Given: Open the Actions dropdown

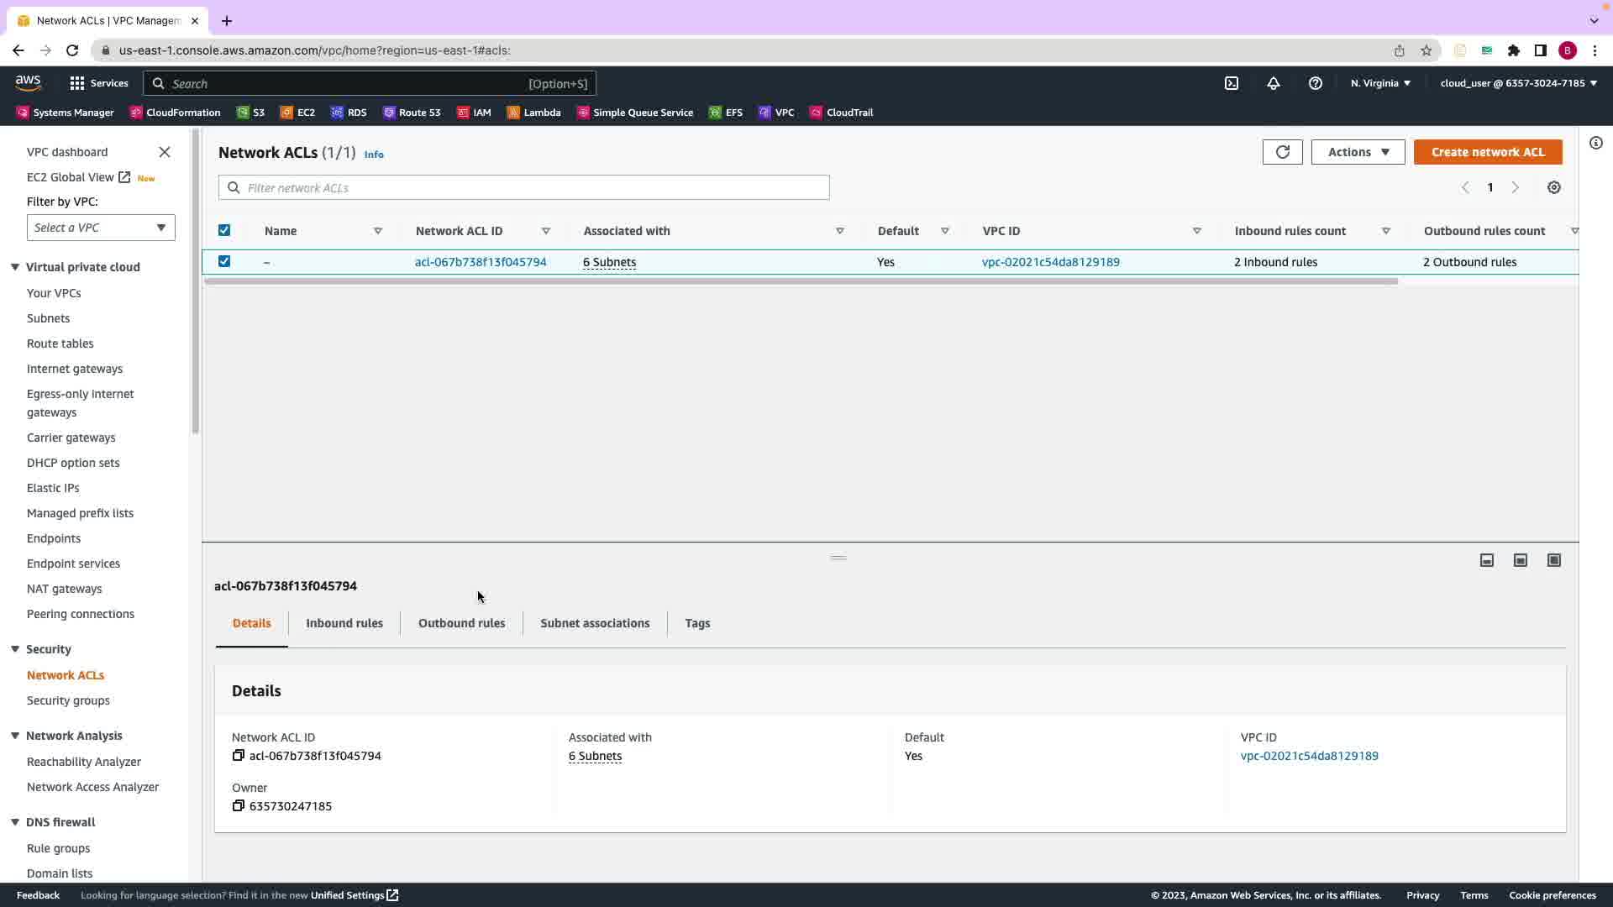Looking at the screenshot, I should (1358, 152).
